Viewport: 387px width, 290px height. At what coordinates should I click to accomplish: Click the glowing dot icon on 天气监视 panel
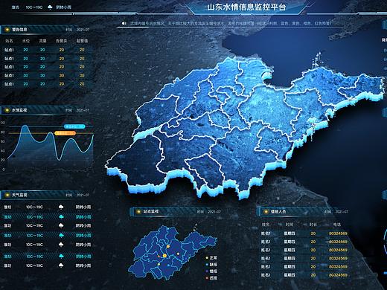[7, 195]
